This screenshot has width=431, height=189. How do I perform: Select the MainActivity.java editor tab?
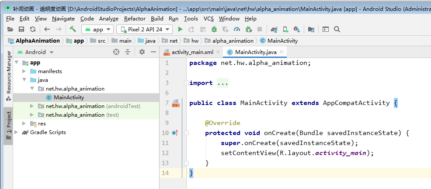(x=256, y=52)
